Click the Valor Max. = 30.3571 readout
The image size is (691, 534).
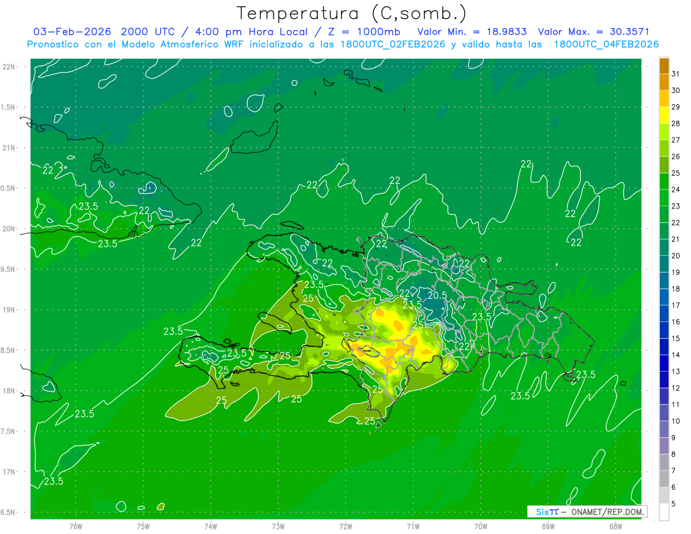(593, 32)
